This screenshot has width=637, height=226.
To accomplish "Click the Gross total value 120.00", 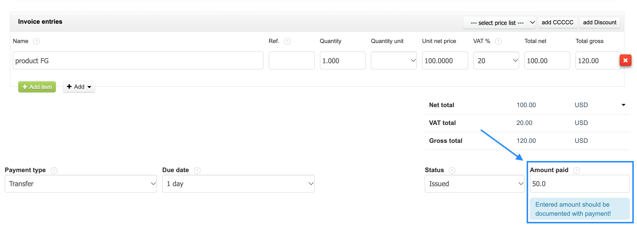I will coord(526,141).
